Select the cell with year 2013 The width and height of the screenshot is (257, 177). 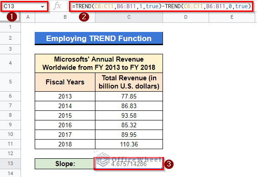(x=65, y=96)
